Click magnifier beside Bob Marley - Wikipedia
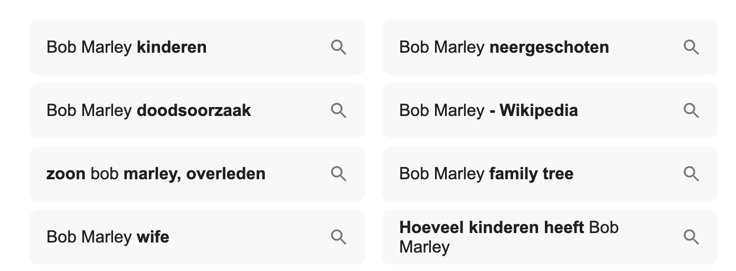Screen dimensions: 736x271 [691, 111]
